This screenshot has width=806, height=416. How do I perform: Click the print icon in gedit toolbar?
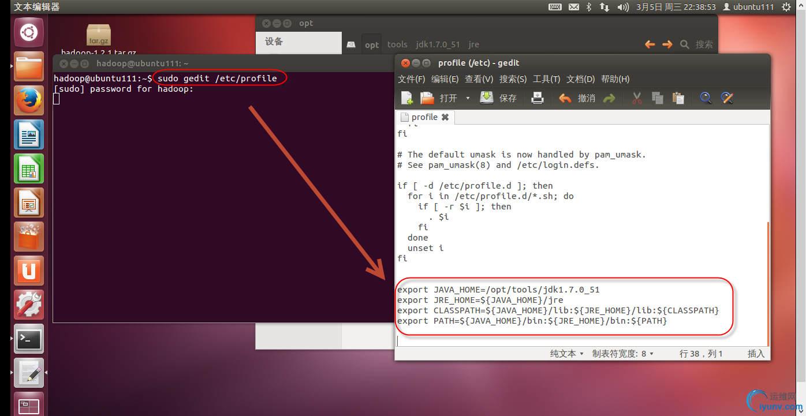pos(538,98)
